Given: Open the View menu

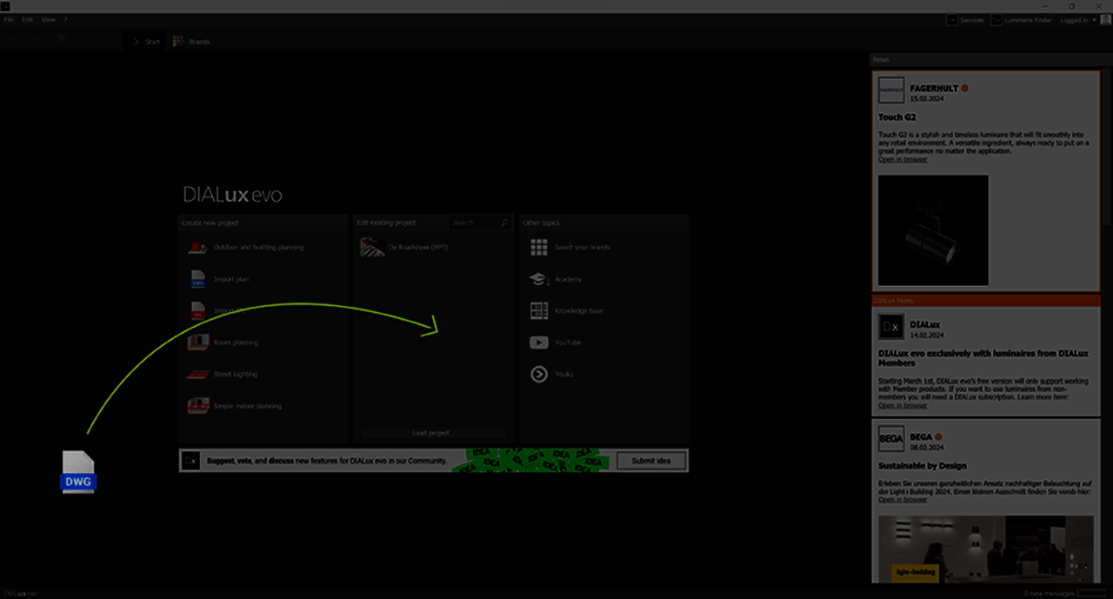Looking at the screenshot, I should [49, 19].
